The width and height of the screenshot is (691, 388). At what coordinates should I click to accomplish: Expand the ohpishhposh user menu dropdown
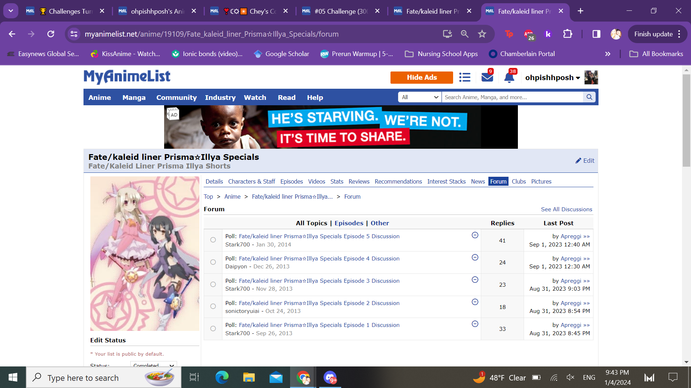578,78
